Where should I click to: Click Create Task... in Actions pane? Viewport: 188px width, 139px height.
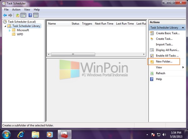[164, 39]
